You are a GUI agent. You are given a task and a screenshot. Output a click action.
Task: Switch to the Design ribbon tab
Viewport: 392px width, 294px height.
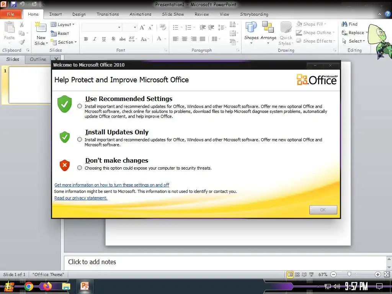point(79,14)
